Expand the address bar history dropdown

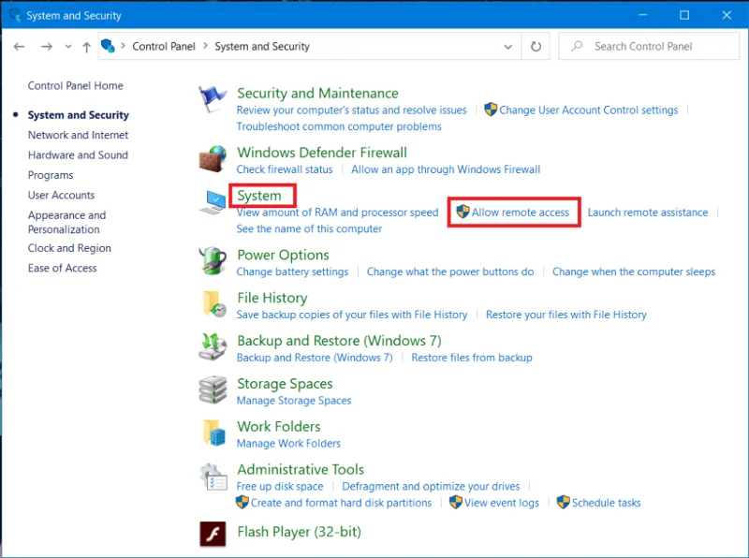(x=507, y=46)
